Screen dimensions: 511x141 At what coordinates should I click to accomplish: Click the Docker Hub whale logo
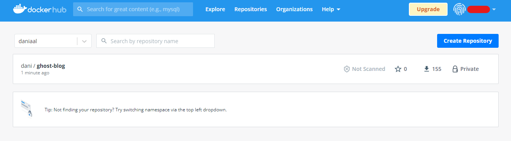click(19, 9)
